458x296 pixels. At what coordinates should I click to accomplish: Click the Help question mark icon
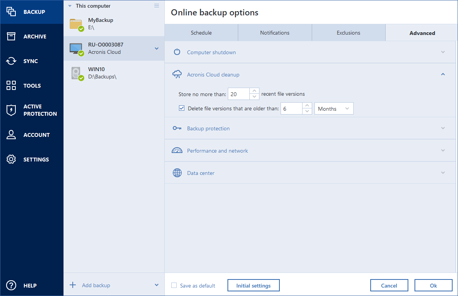(11, 286)
